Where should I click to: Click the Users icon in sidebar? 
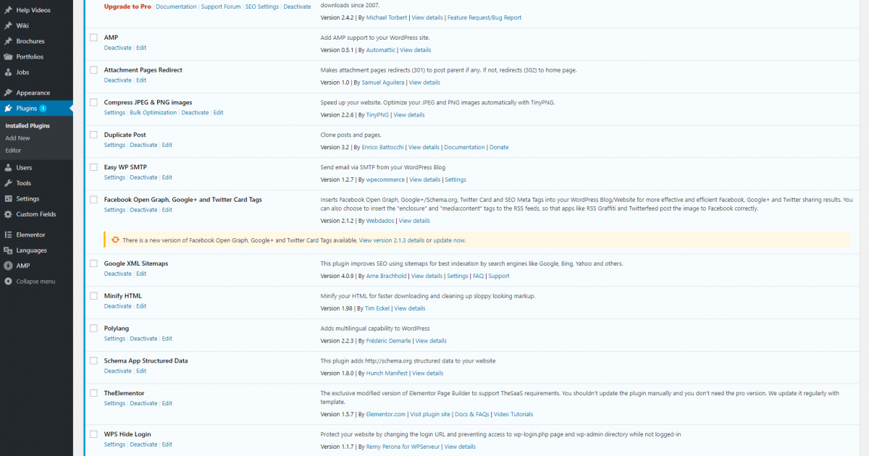[x=8, y=167]
